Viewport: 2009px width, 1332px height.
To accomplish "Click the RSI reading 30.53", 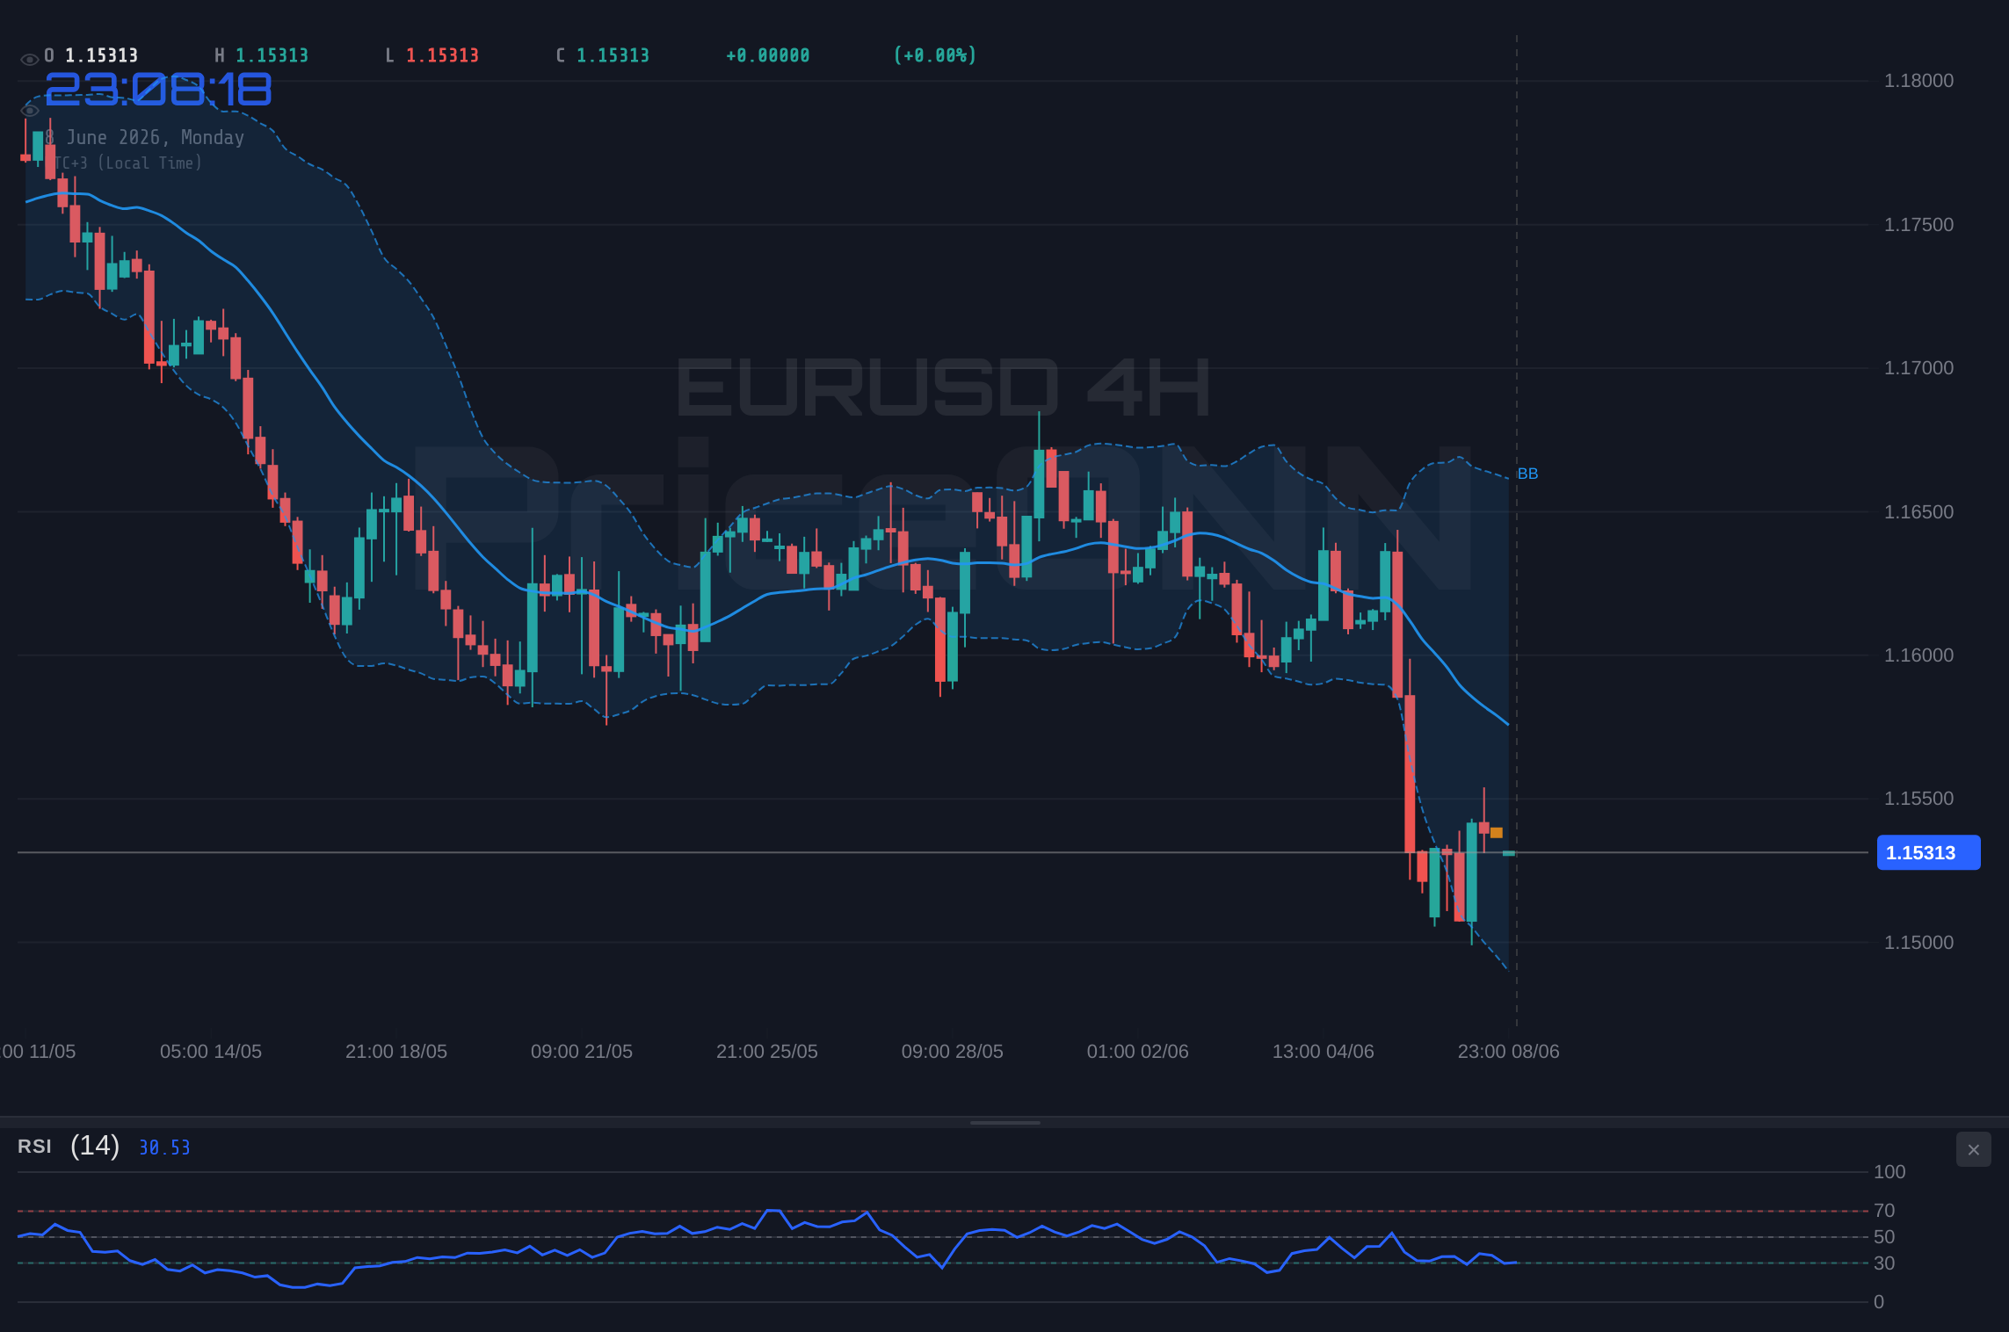I will 164,1147.
